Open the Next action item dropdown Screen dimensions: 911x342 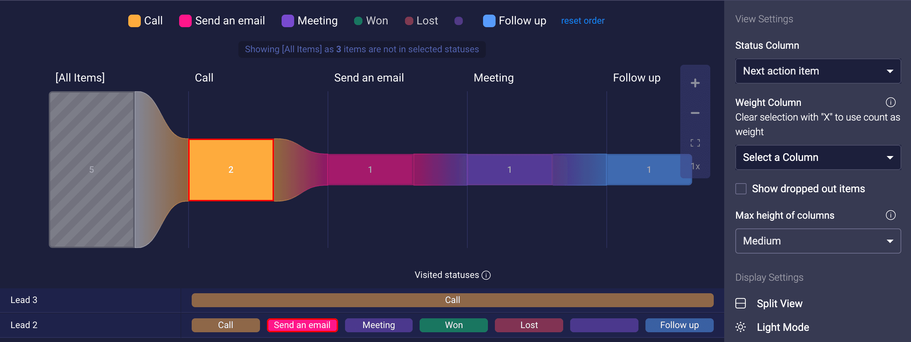pyautogui.click(x=818, y=71)
